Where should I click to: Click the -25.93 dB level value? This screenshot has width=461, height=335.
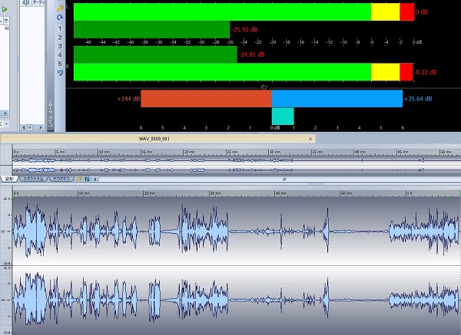tap(244, 30)
